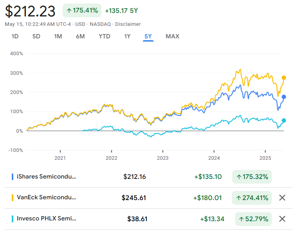This screenshot has height=231, width=300.
Task: Remove Invesco PHLX Semiconductor comparison with X
Action: [x=282, y=219]
